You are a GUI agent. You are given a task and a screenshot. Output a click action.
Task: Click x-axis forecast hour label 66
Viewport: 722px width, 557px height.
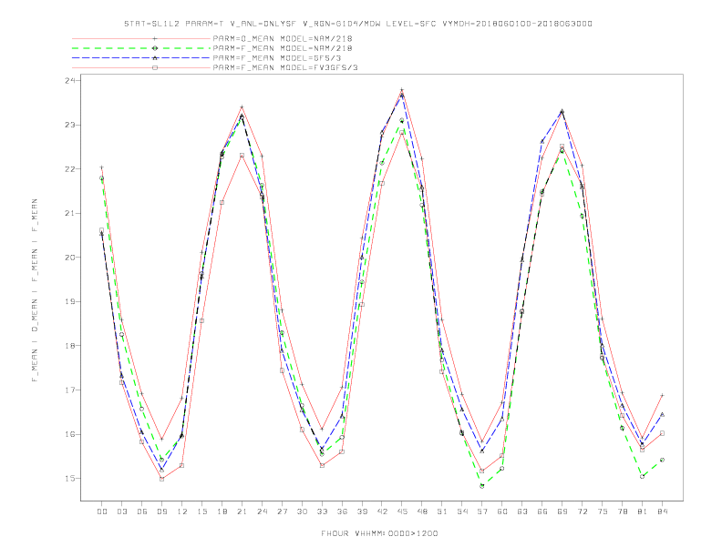[542, 511]
